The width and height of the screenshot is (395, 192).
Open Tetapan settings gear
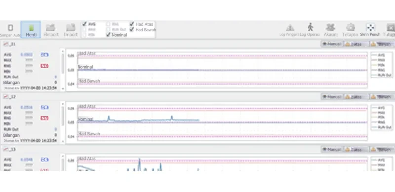pos(350,27)
